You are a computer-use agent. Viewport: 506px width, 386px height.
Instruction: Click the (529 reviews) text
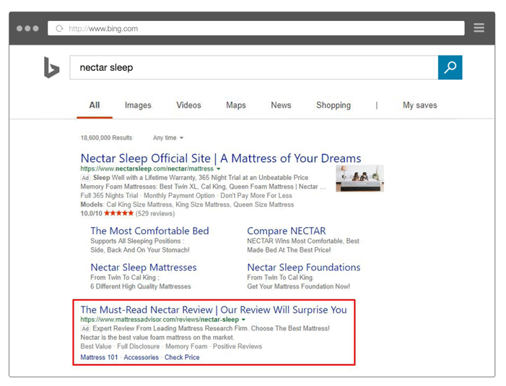(155, 213)
